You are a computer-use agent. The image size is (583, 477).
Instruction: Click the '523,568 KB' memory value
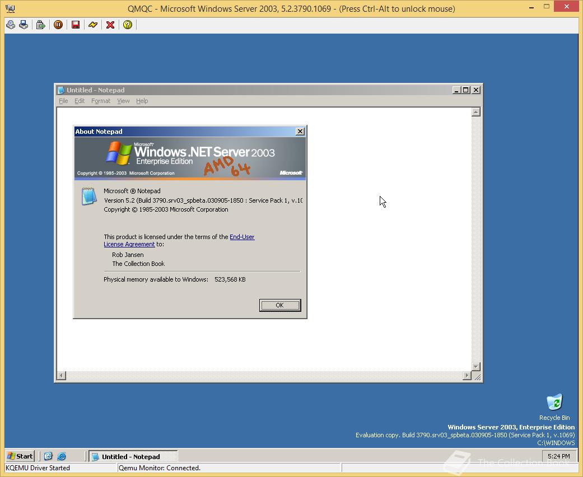click(230, 279)
